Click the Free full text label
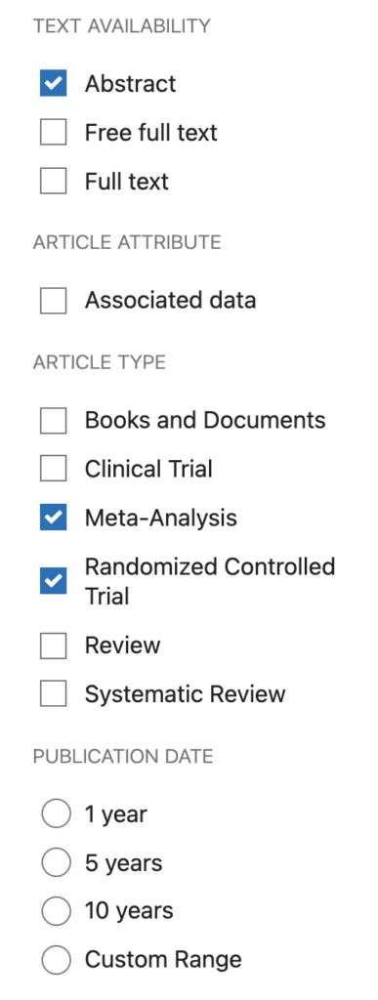Viewport: 378px width, 1000px height. click(151, 132)
